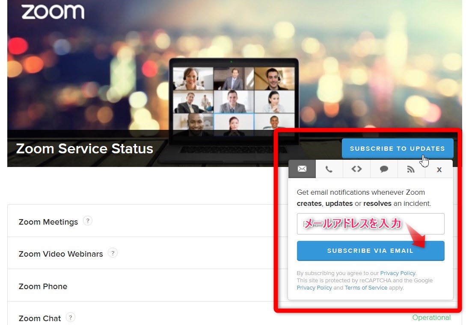The width and height of the screenshot is (466, 325).
Task: Select the webhook code brackets tab icon
Action: (356, 169)
